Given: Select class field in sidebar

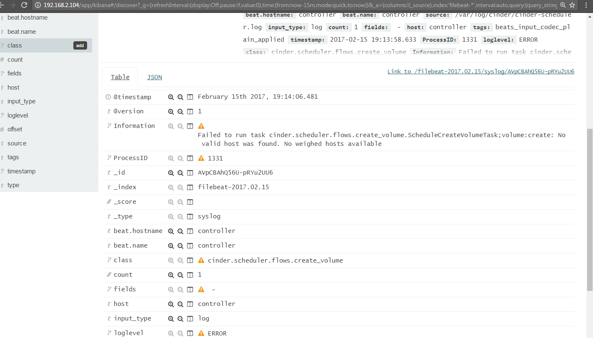Looking at the screenshot, I should click(15, 45).
